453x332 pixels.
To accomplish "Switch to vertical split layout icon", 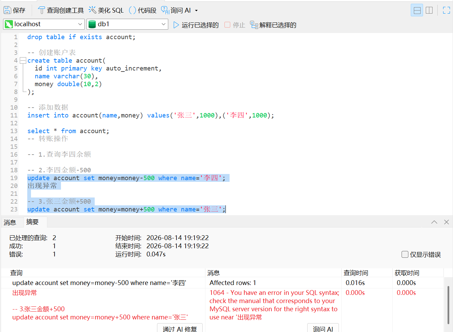I will pyautogui.click(x=429, y=10).
